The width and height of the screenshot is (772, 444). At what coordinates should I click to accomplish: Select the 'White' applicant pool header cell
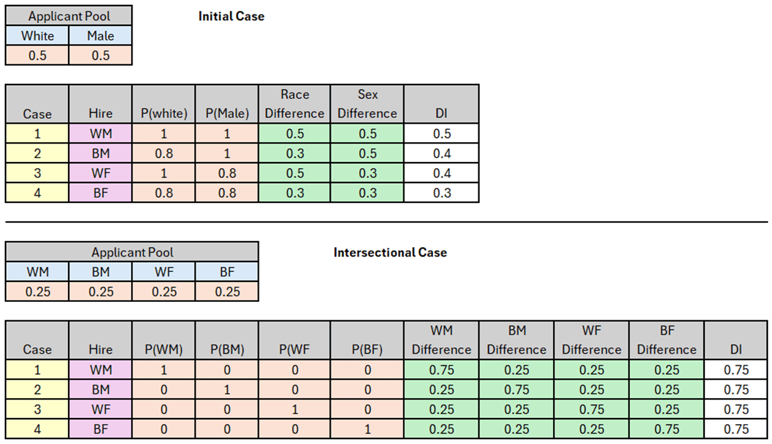[x=37, y=36]
